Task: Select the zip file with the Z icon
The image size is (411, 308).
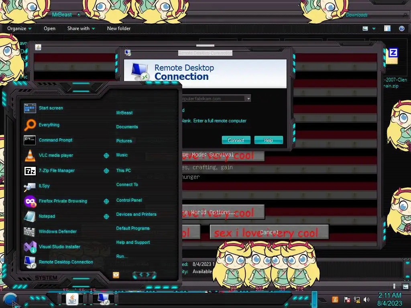Action: tap(393, 56)
